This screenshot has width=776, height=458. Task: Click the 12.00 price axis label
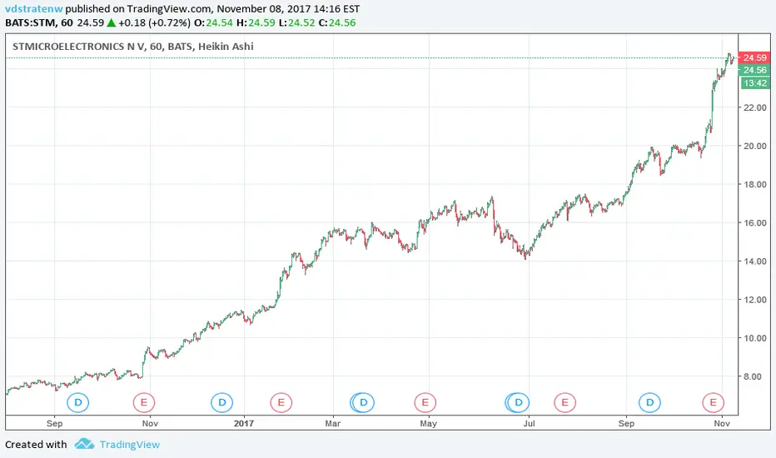[x=754, y=300]
